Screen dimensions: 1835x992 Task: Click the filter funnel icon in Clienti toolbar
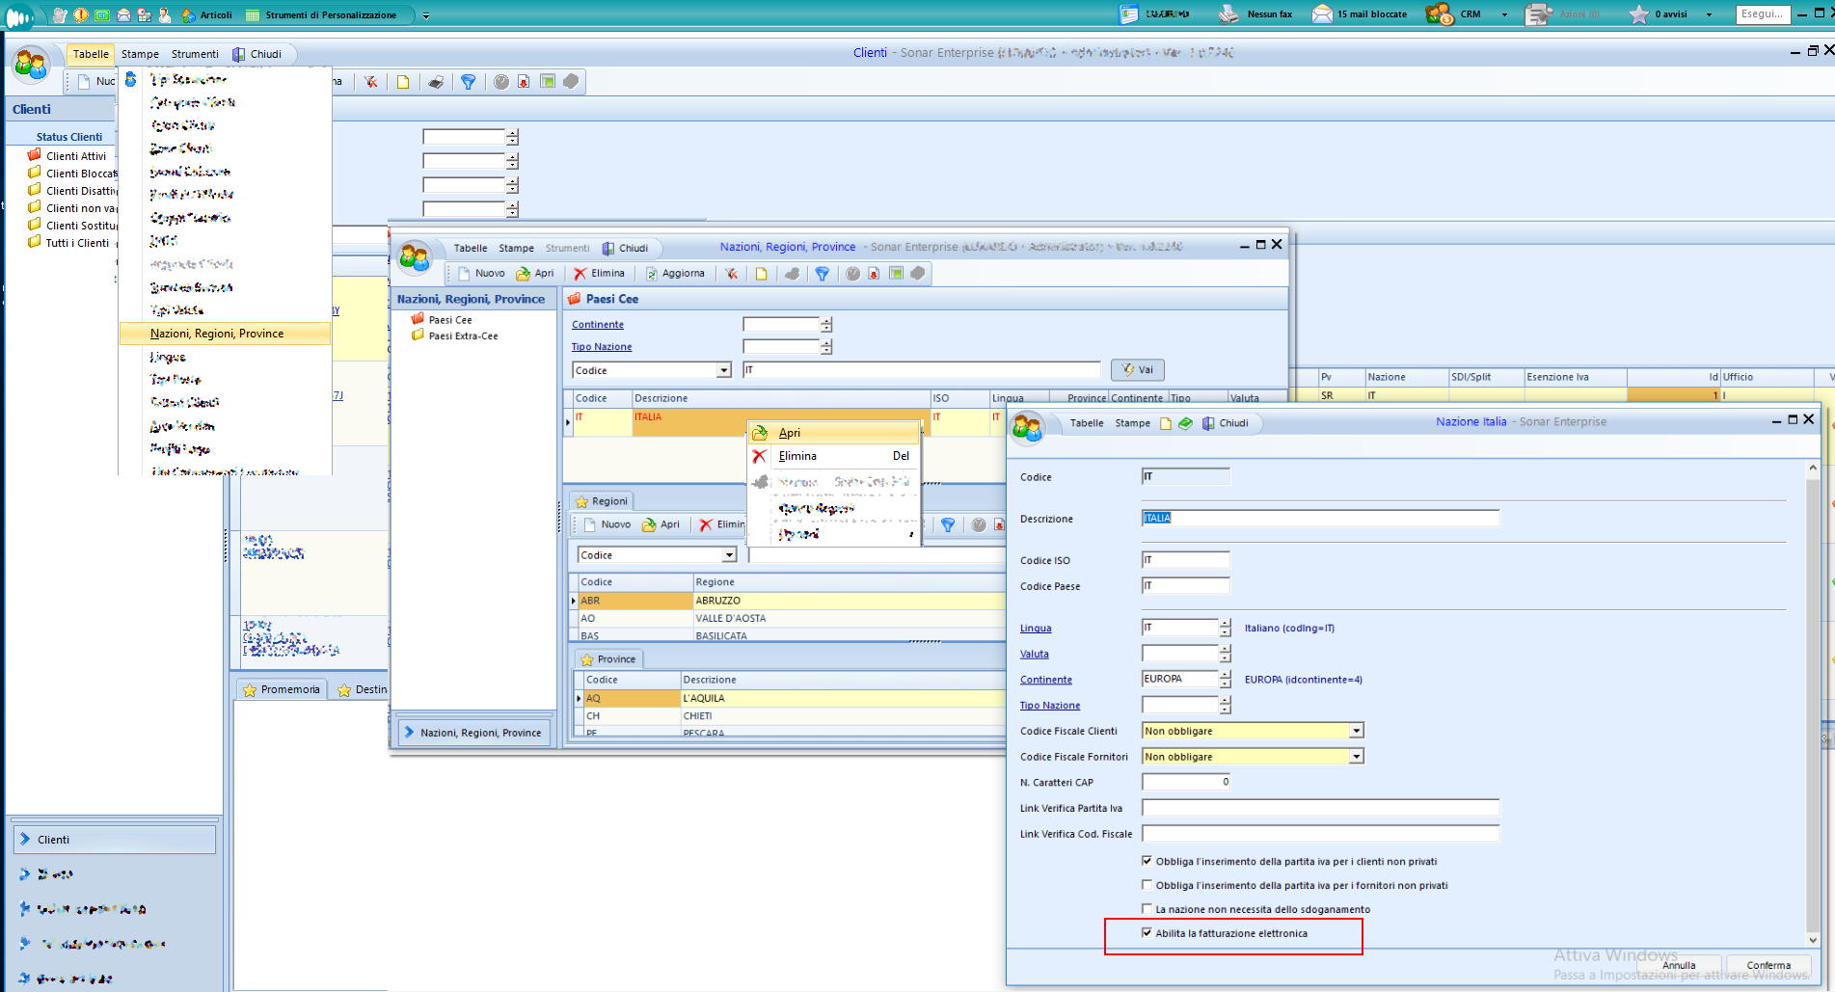tap(468, 82)
